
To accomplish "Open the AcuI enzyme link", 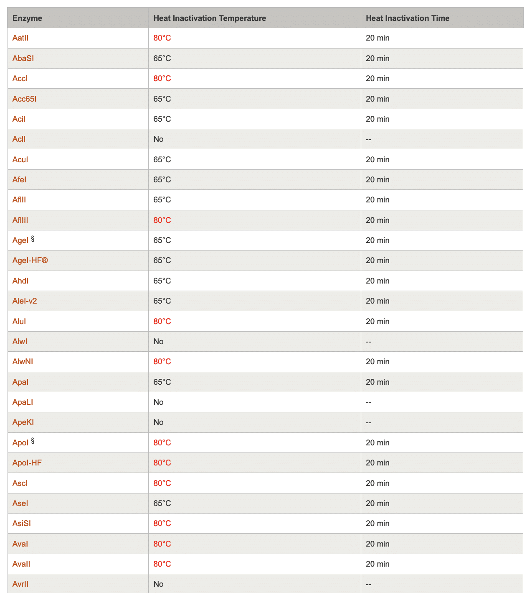I will 20,160.
